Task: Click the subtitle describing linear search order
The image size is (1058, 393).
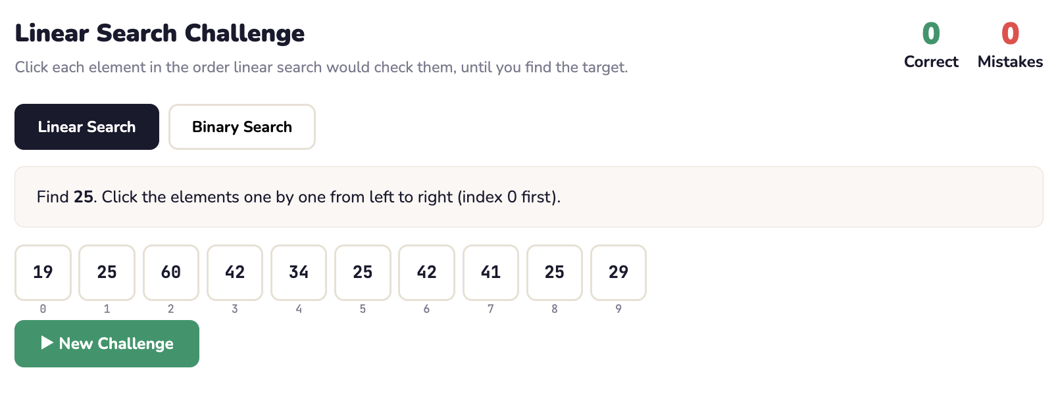Action: [x=321, y=67]
